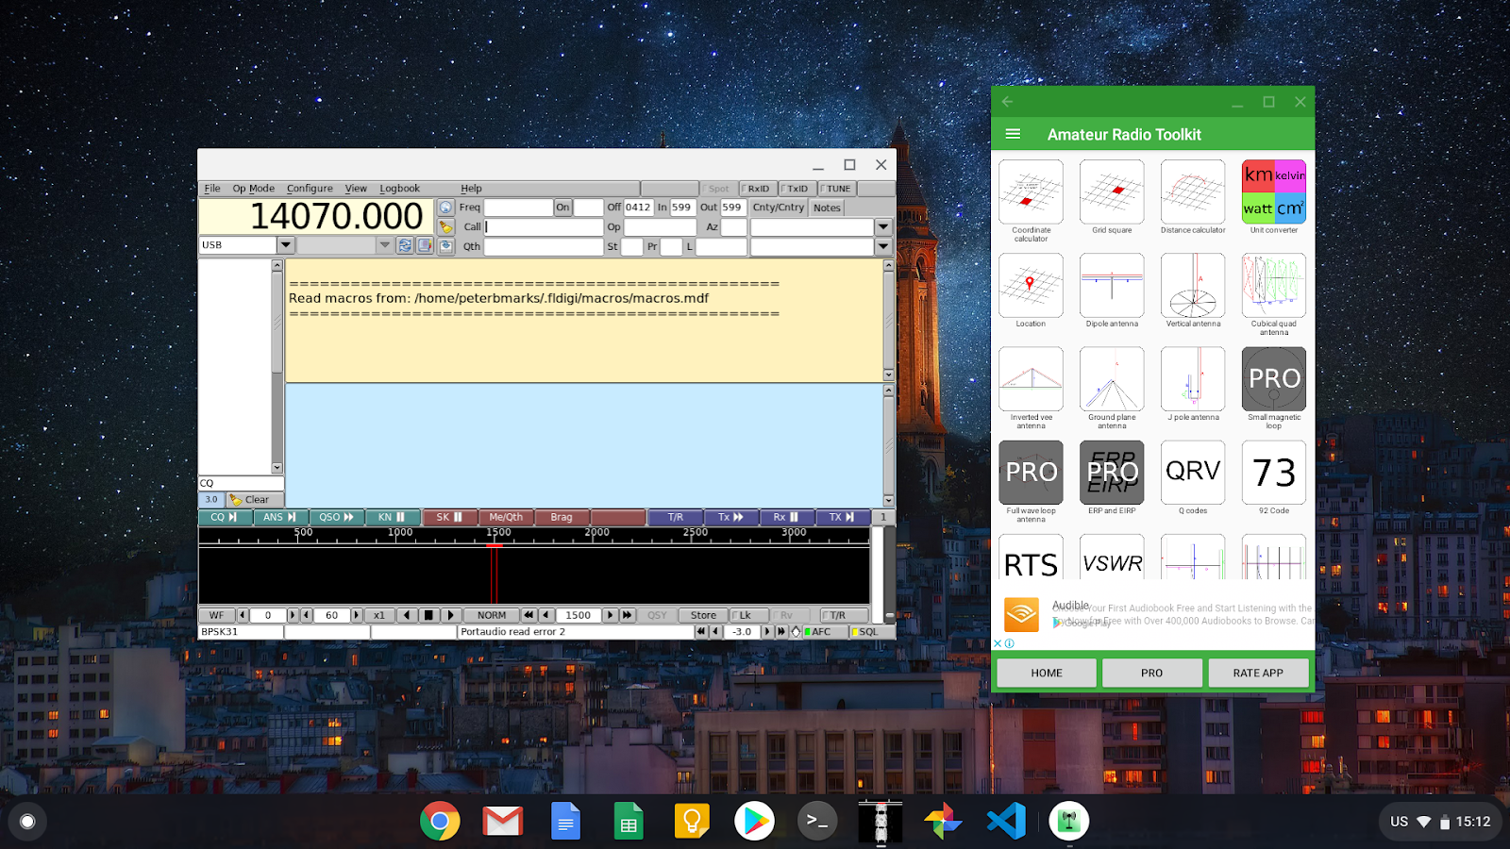Click the globe lookup icon beside Freq
The height and width of the screenshot is (849, 1510).
click(x=445, y=207)
